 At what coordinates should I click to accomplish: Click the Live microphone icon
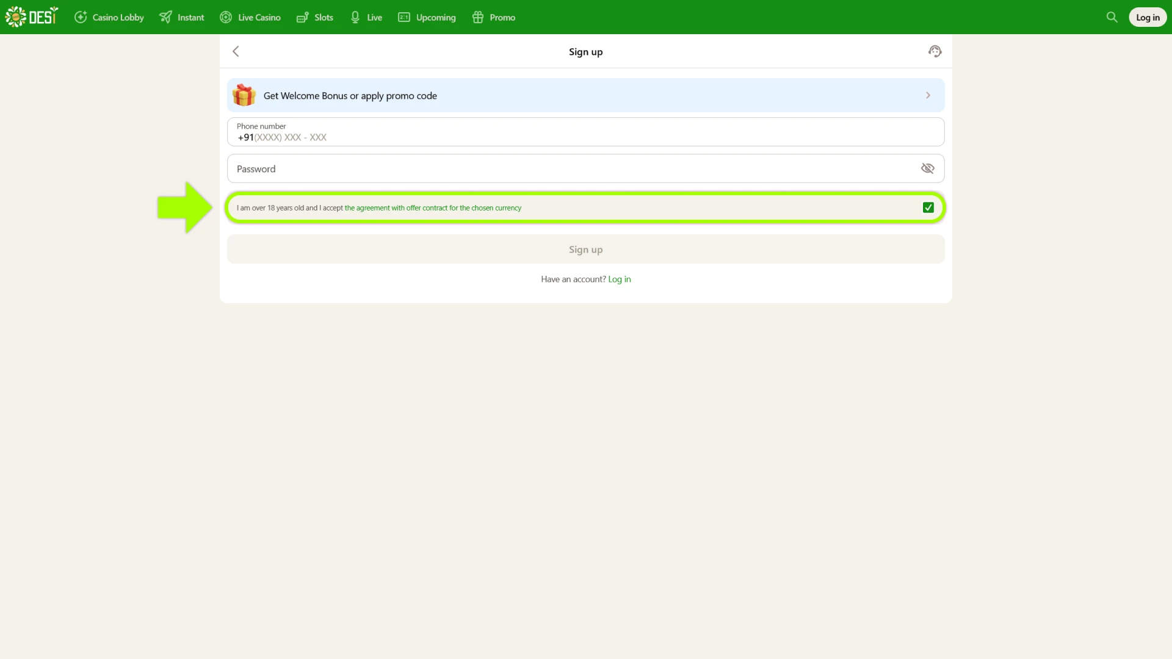pos(355,17)
